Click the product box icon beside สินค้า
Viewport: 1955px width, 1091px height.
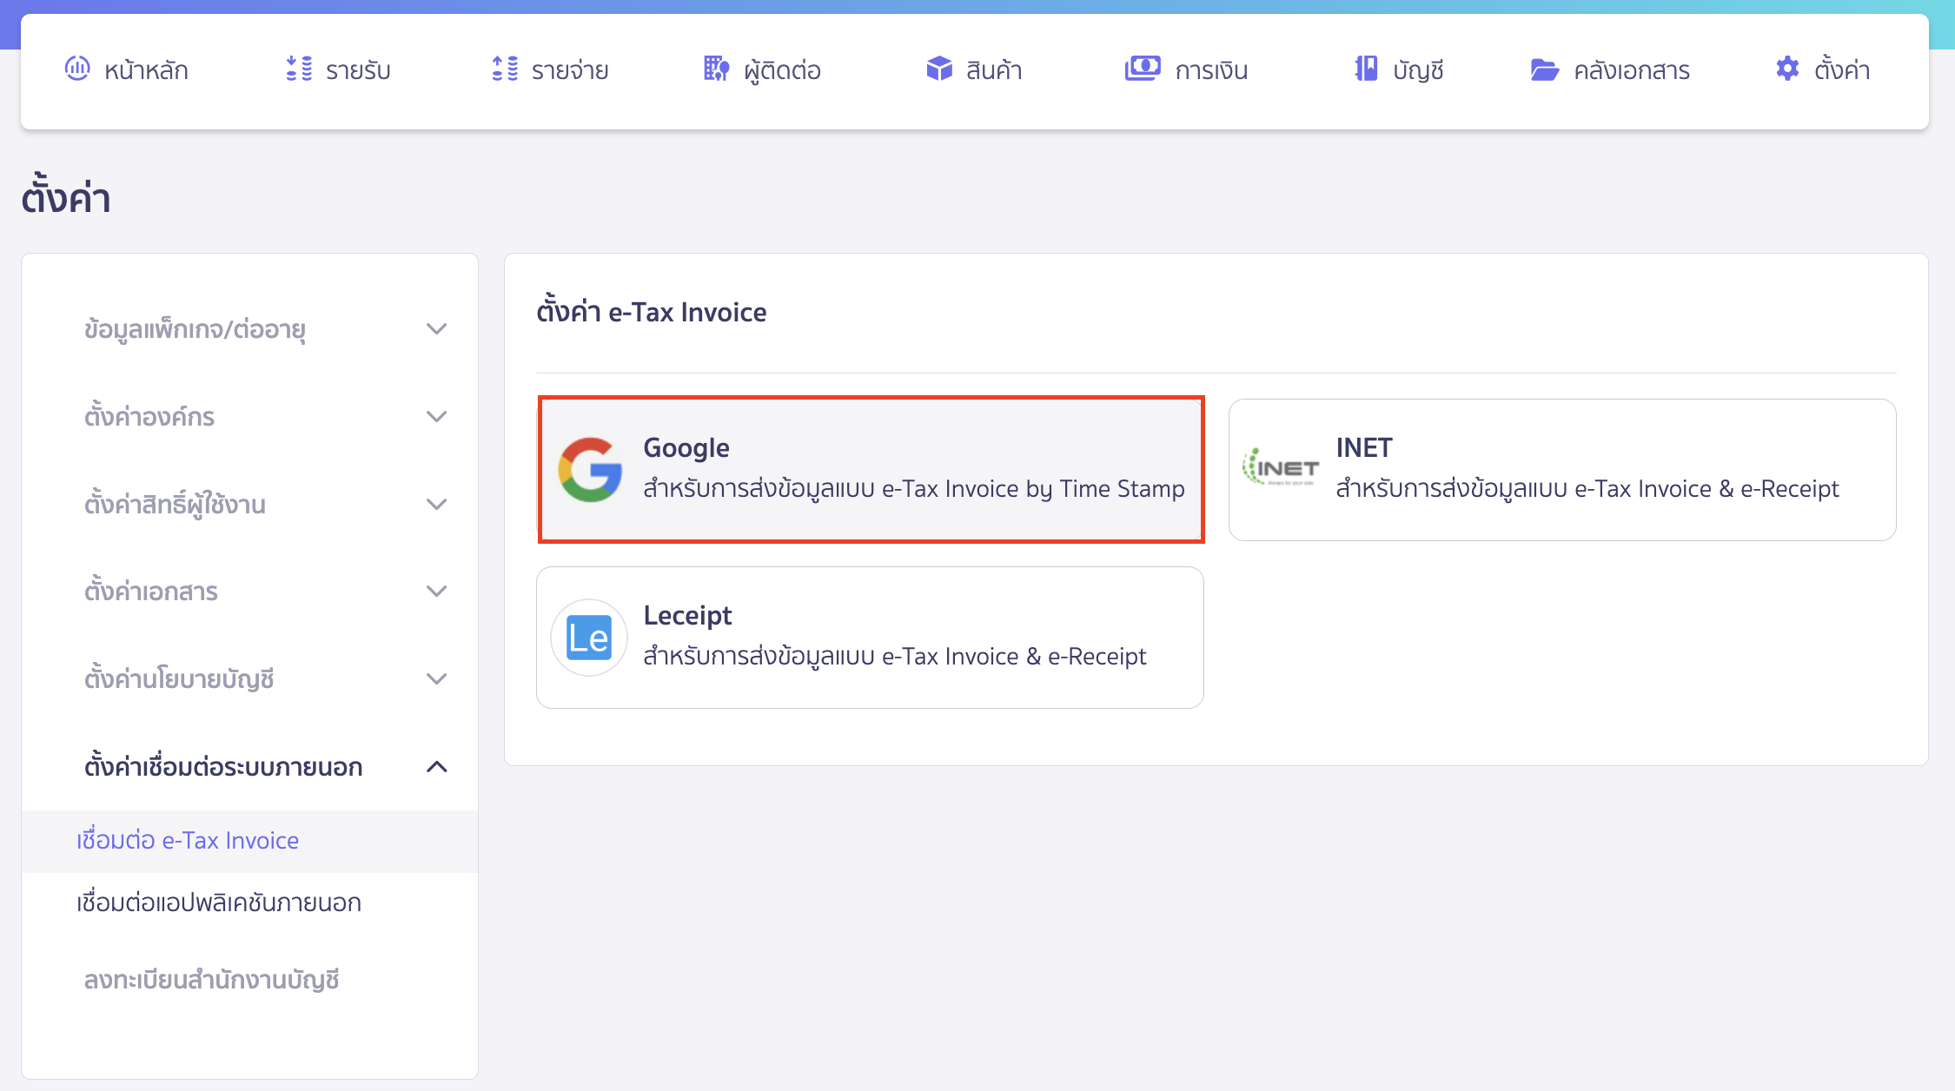[x=939, y=69]
